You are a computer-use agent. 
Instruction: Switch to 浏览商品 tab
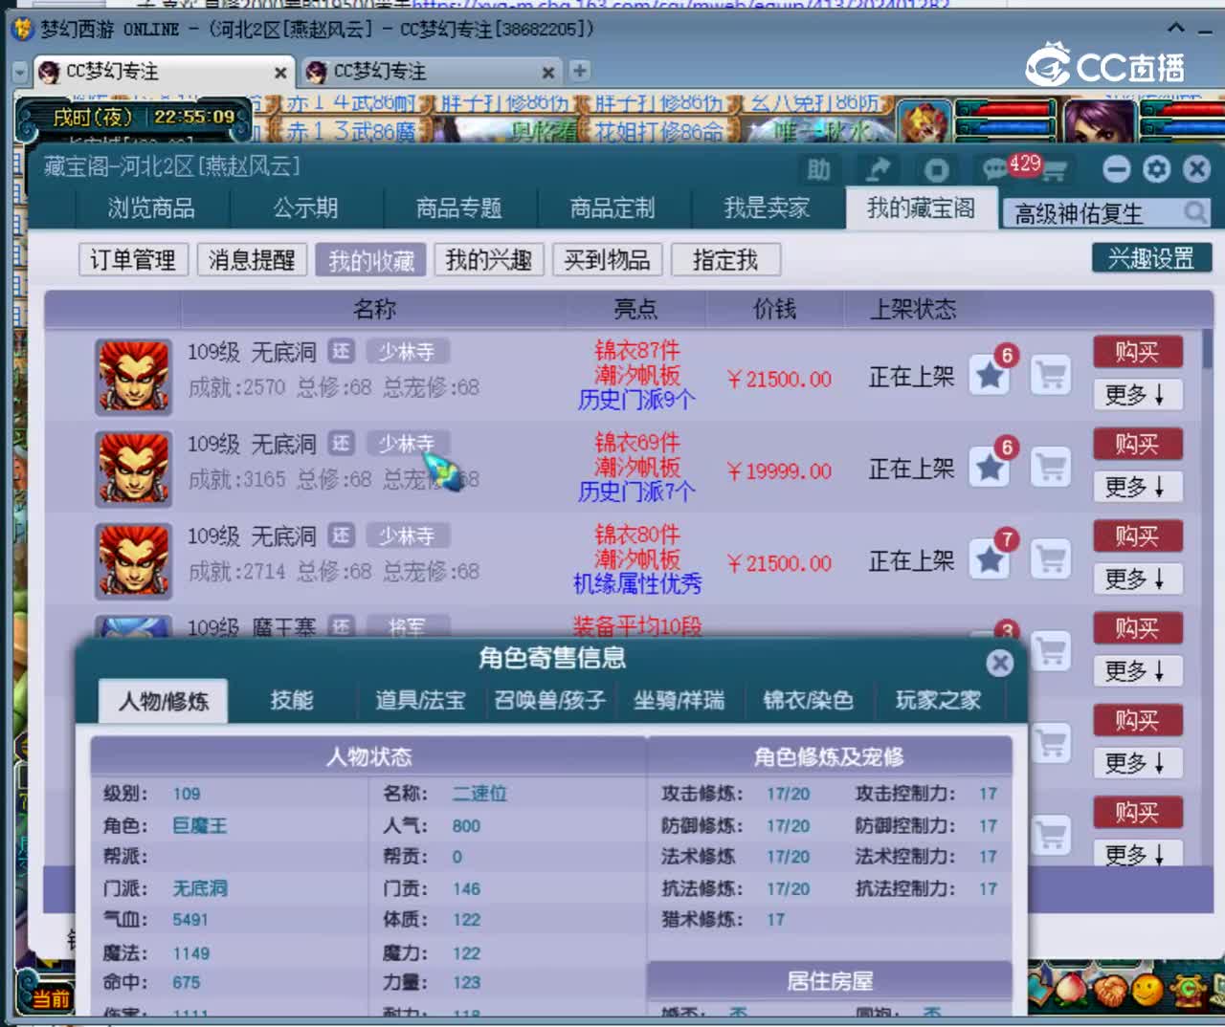pyautogui.click(x=151, y=208)
